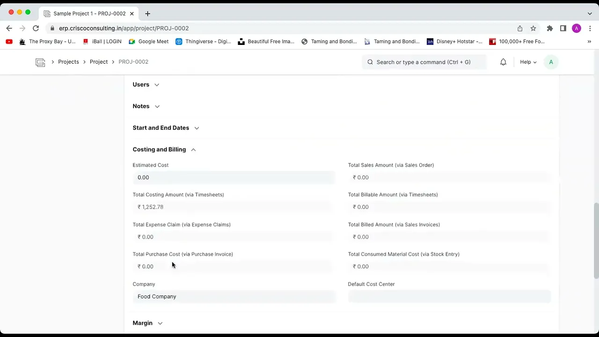Image resolution: width=599 pixels, height=337 pixels.
Task: Open a new browser tab
Action: point(147,14)
